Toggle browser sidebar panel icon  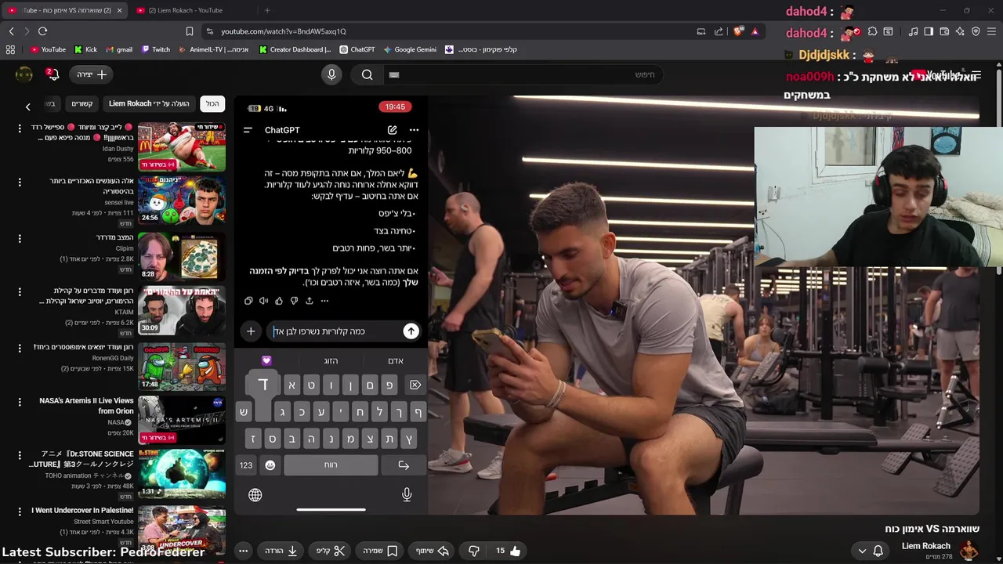(x=929, y=31)
